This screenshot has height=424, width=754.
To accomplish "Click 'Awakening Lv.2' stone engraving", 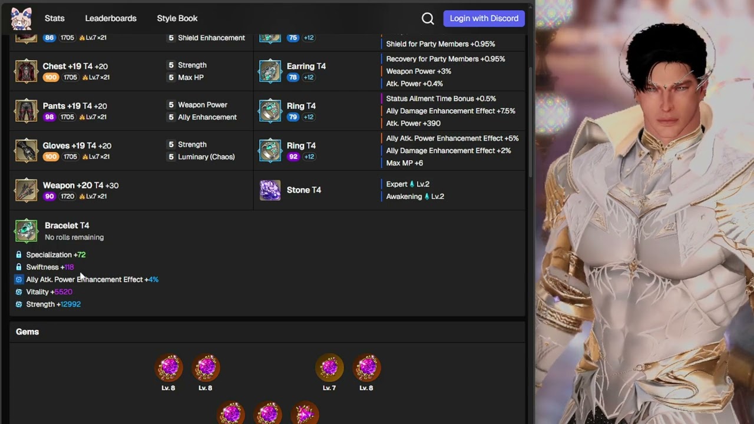I will click(415, 197).
